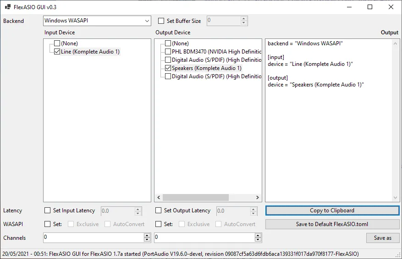Maximize the FlexASIO GUI window
The width and height of the screenshot is (402, 259).
point(370,7)
